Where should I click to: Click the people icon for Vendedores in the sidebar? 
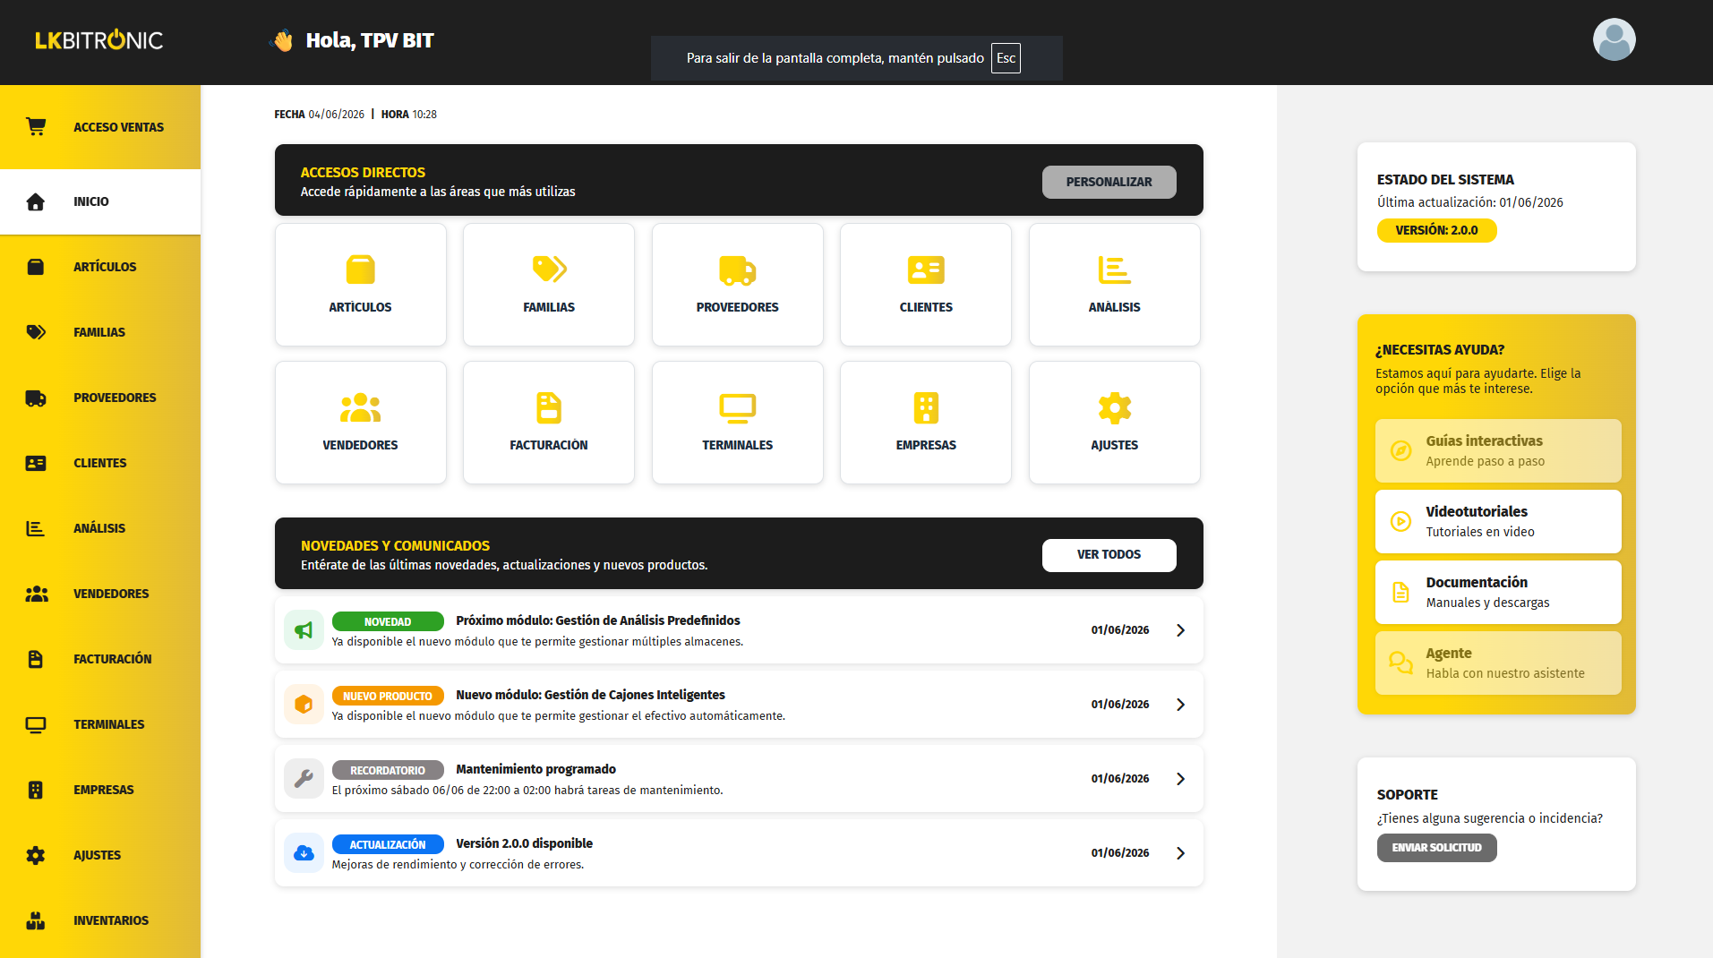[36, 594]
